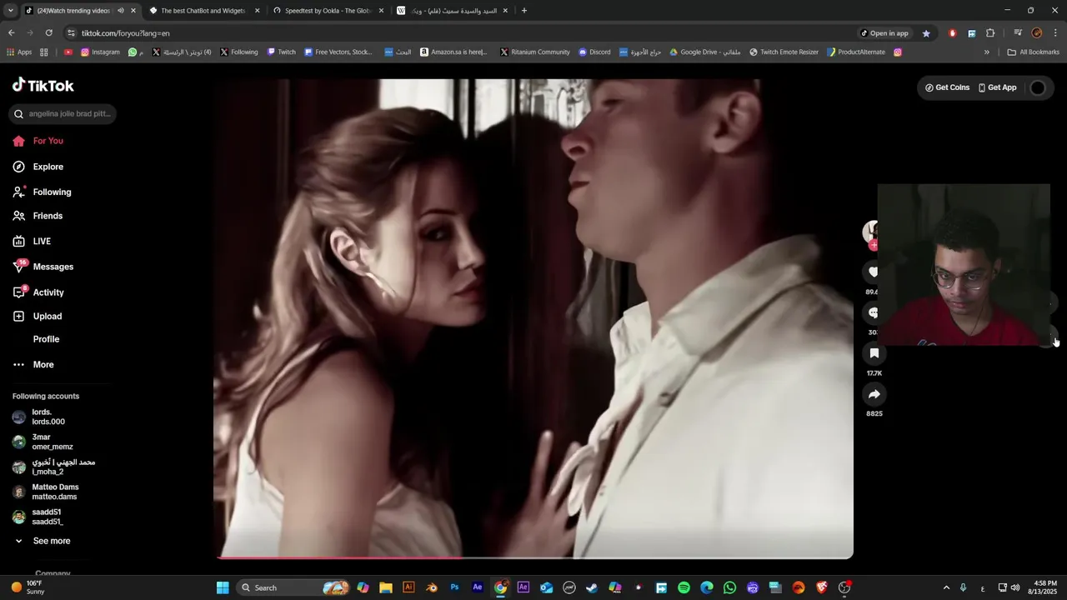Bookmark this page with the star
Viewport: 1067px width, 600px height.
(x=926, y=33)
